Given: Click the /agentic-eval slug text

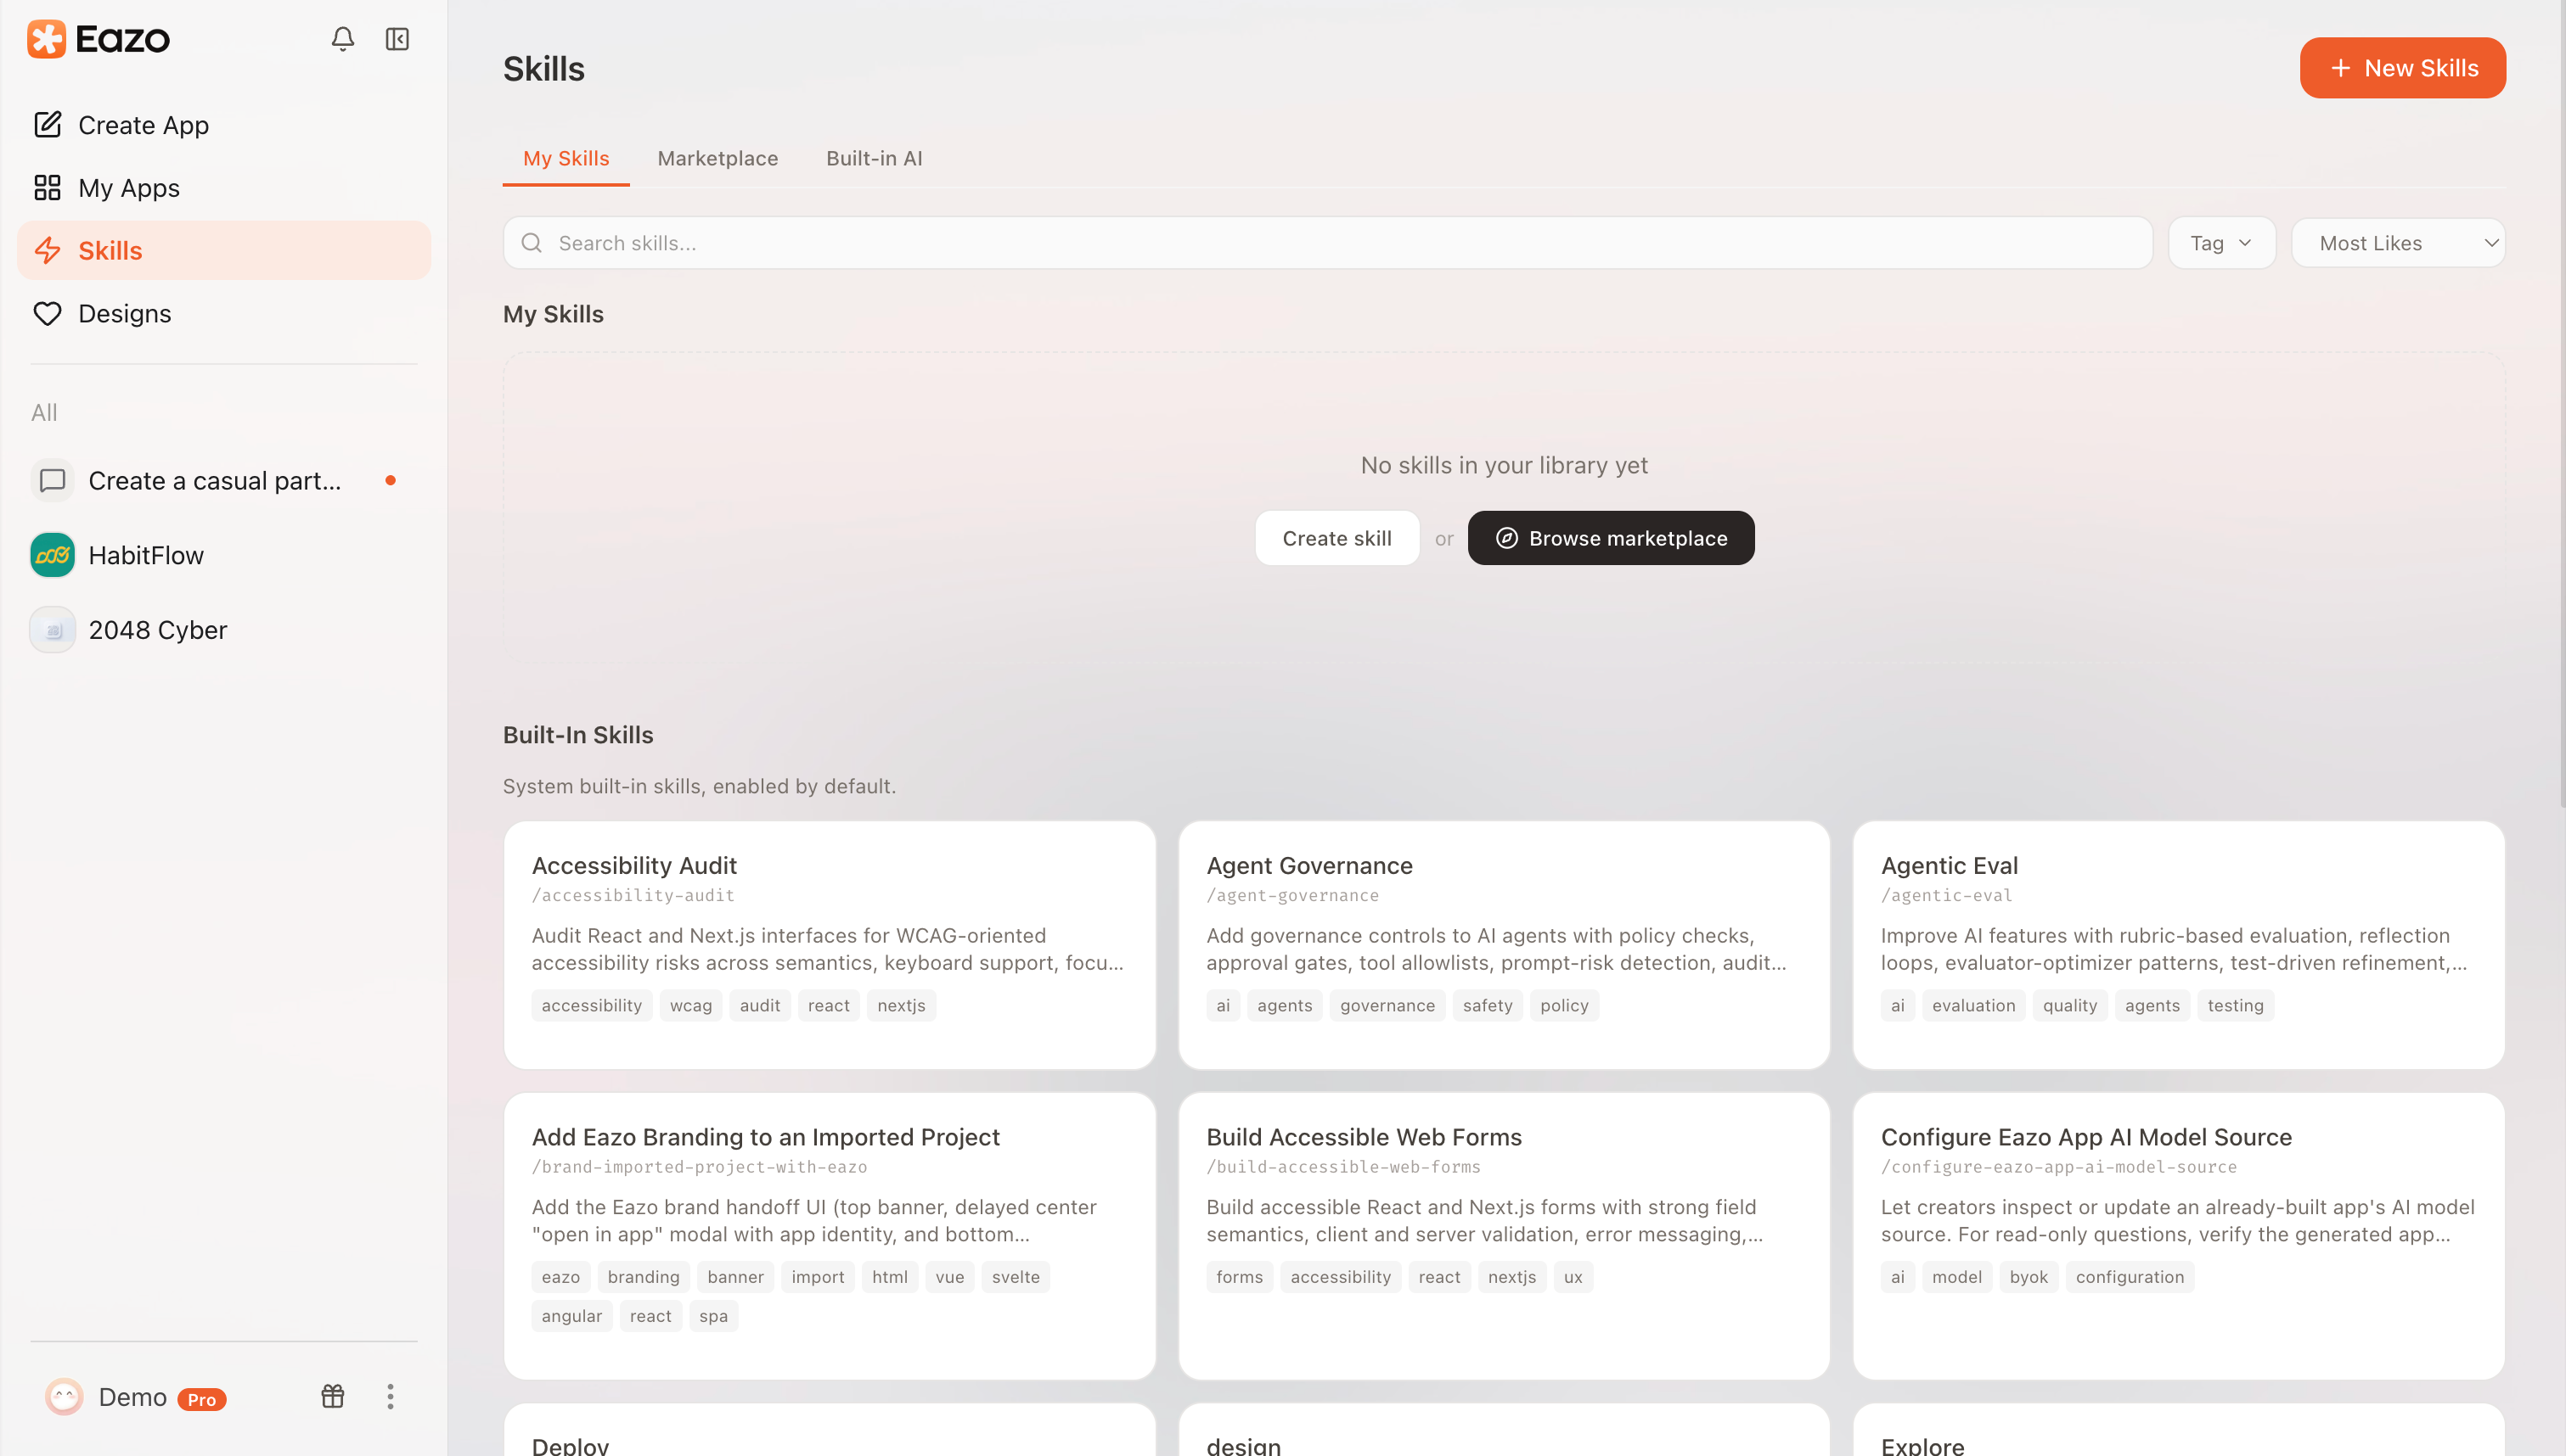Looking at the screenshot, I should 1947,895.
